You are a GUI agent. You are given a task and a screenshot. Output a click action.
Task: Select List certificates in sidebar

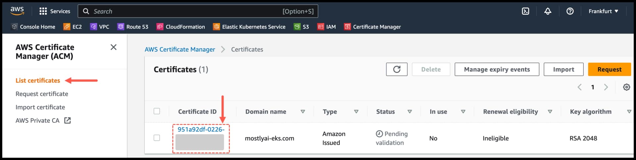(x=38, y=81)
